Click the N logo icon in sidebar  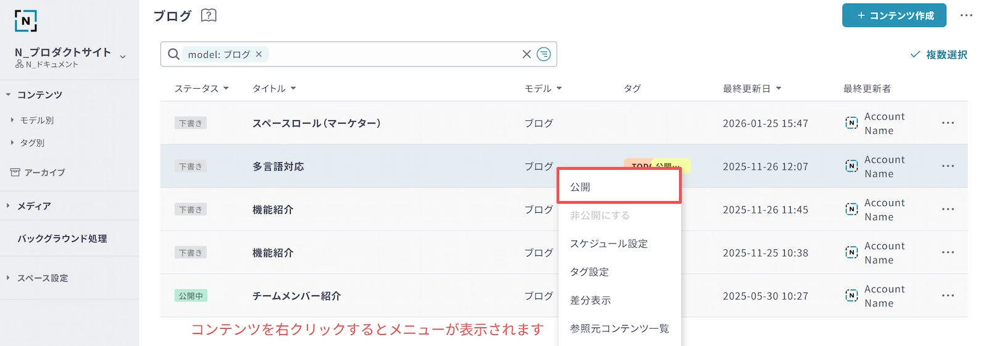(26, 21)
